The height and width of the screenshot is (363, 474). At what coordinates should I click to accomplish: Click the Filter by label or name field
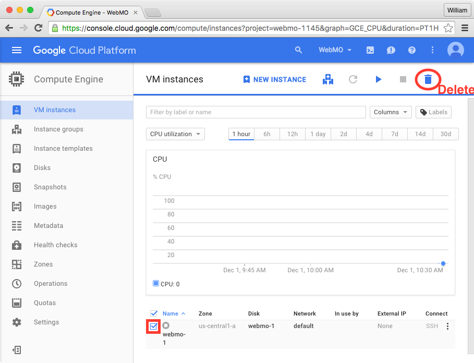[256, 112]
